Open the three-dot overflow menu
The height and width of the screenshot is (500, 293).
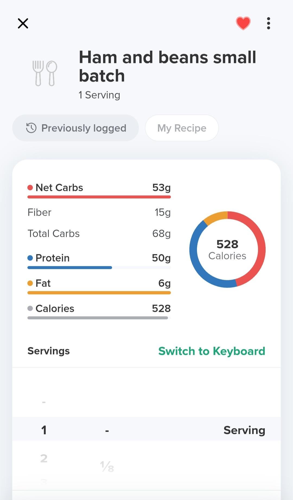268,23
